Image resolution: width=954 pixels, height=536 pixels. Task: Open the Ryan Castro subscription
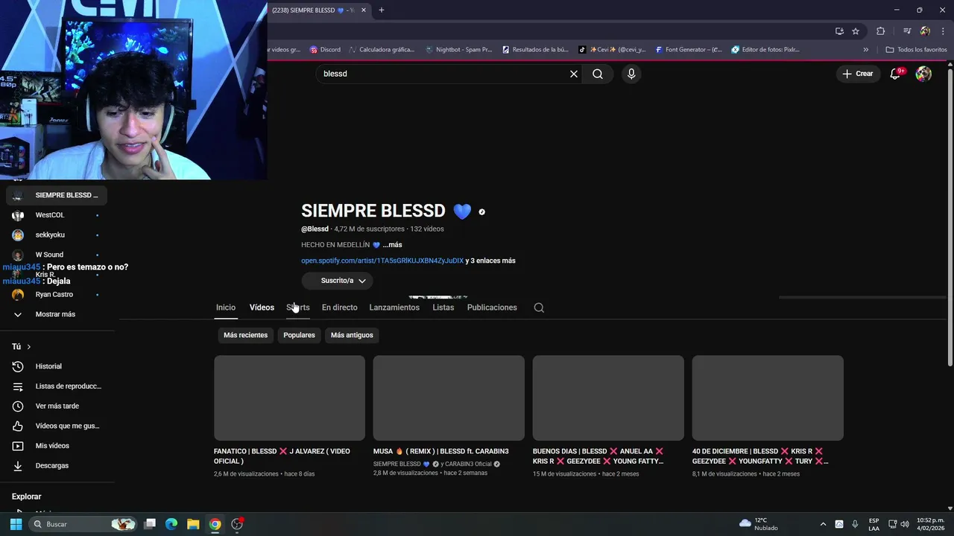56,295
